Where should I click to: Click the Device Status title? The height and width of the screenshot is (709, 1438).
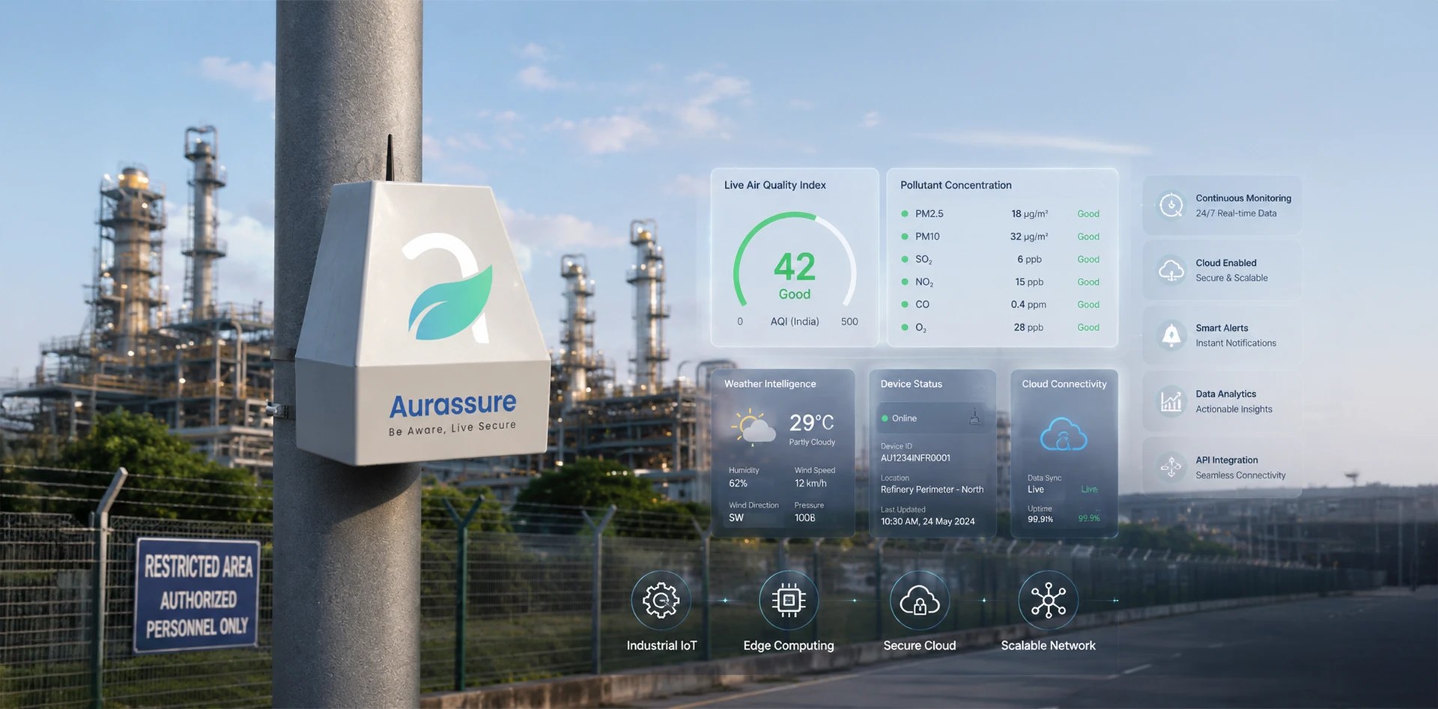point(911,384)
